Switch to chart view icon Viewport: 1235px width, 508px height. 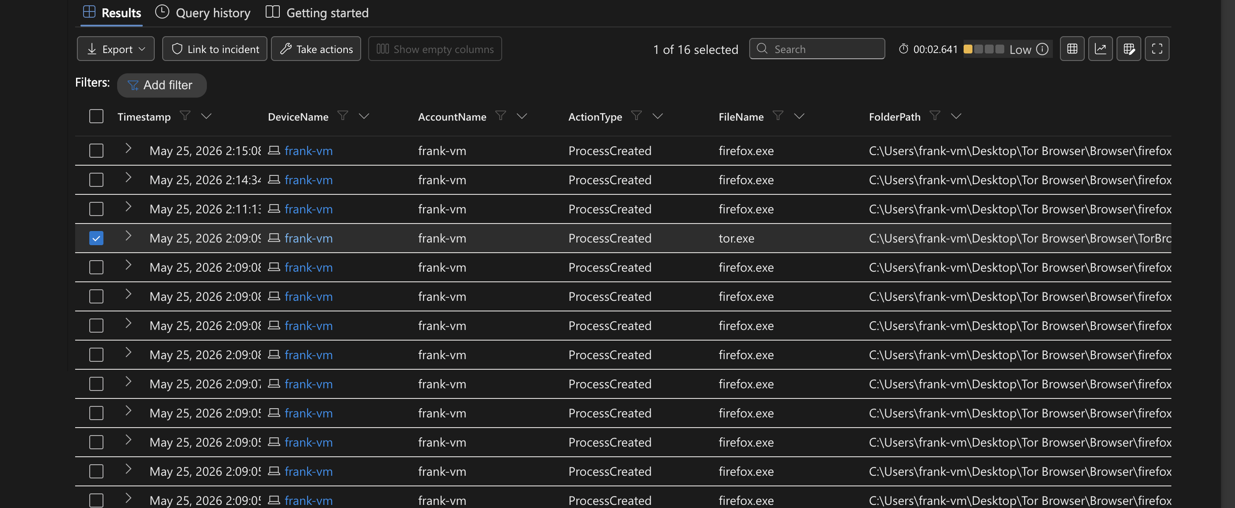click(x=1100, y=49)
